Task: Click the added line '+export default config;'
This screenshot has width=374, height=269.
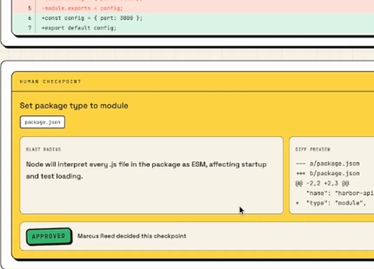Action: pyautogui.click(x=79, y=28)
